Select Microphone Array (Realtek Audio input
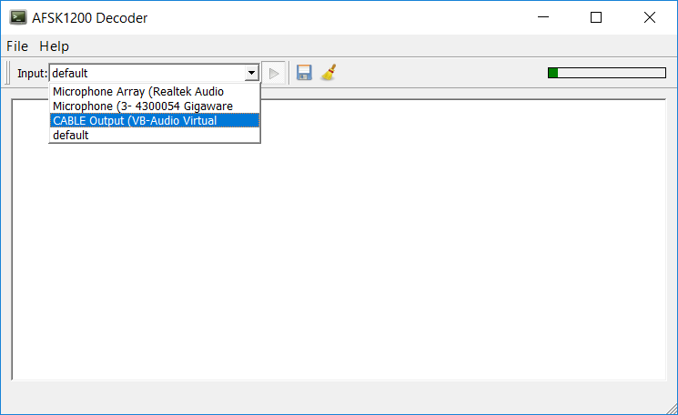The width and height of the screenshot is (678, 415). (155, 92)
